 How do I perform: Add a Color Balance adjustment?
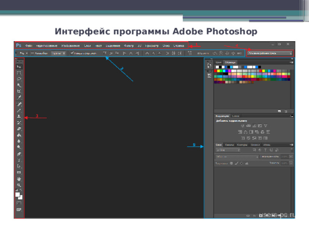click(x=246, y=132)
